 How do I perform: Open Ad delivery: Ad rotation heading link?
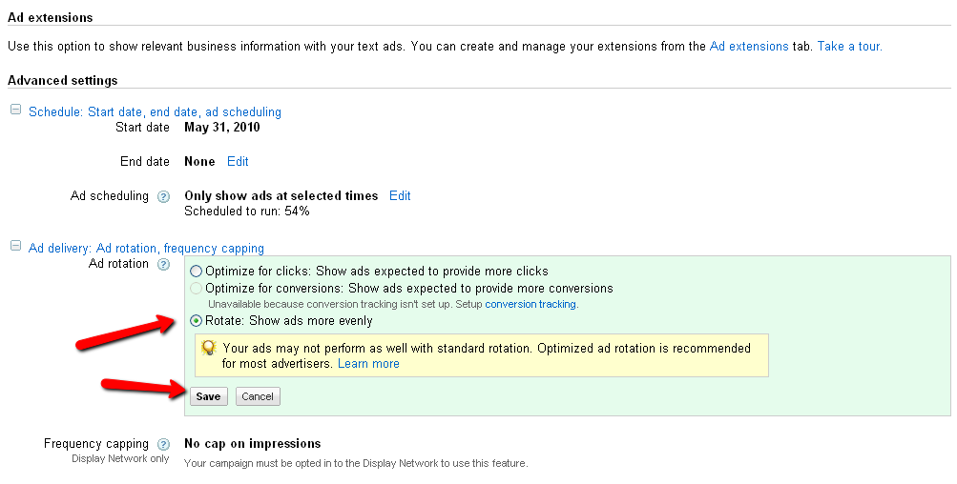146,248
